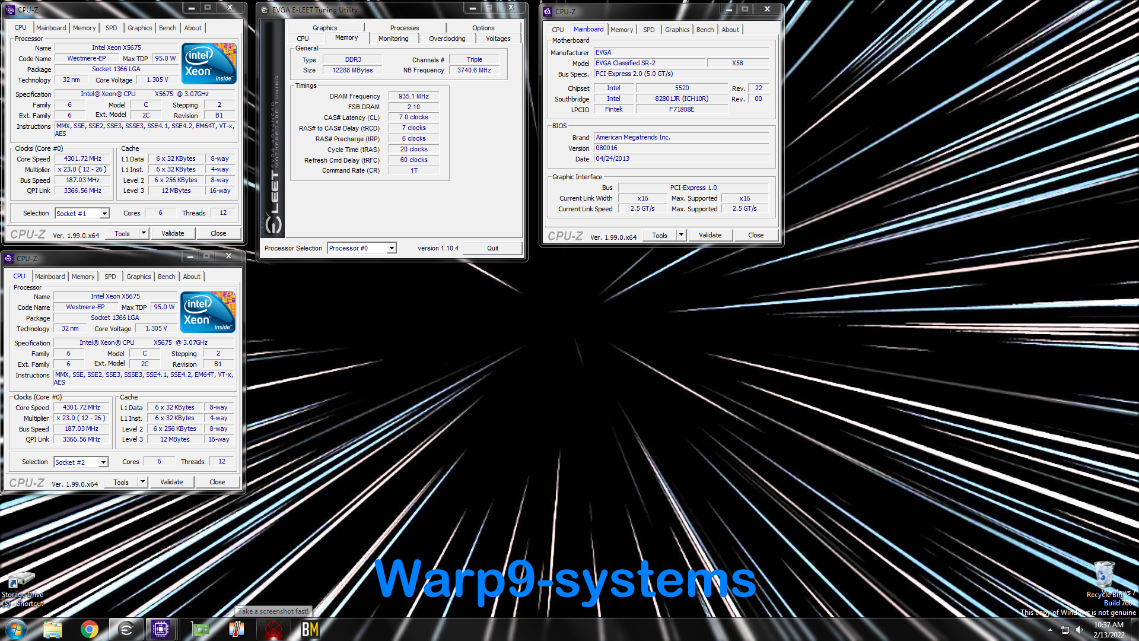Open Graphics tab in E-LEET

click(x=325, y=28)
